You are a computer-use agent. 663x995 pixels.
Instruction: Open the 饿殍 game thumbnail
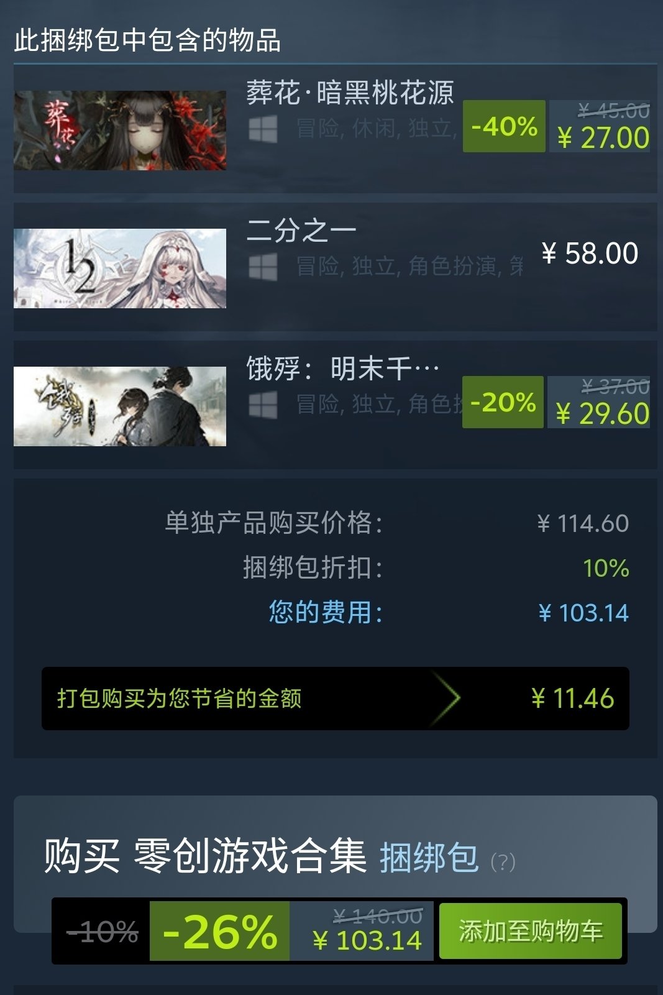point(120,406)
